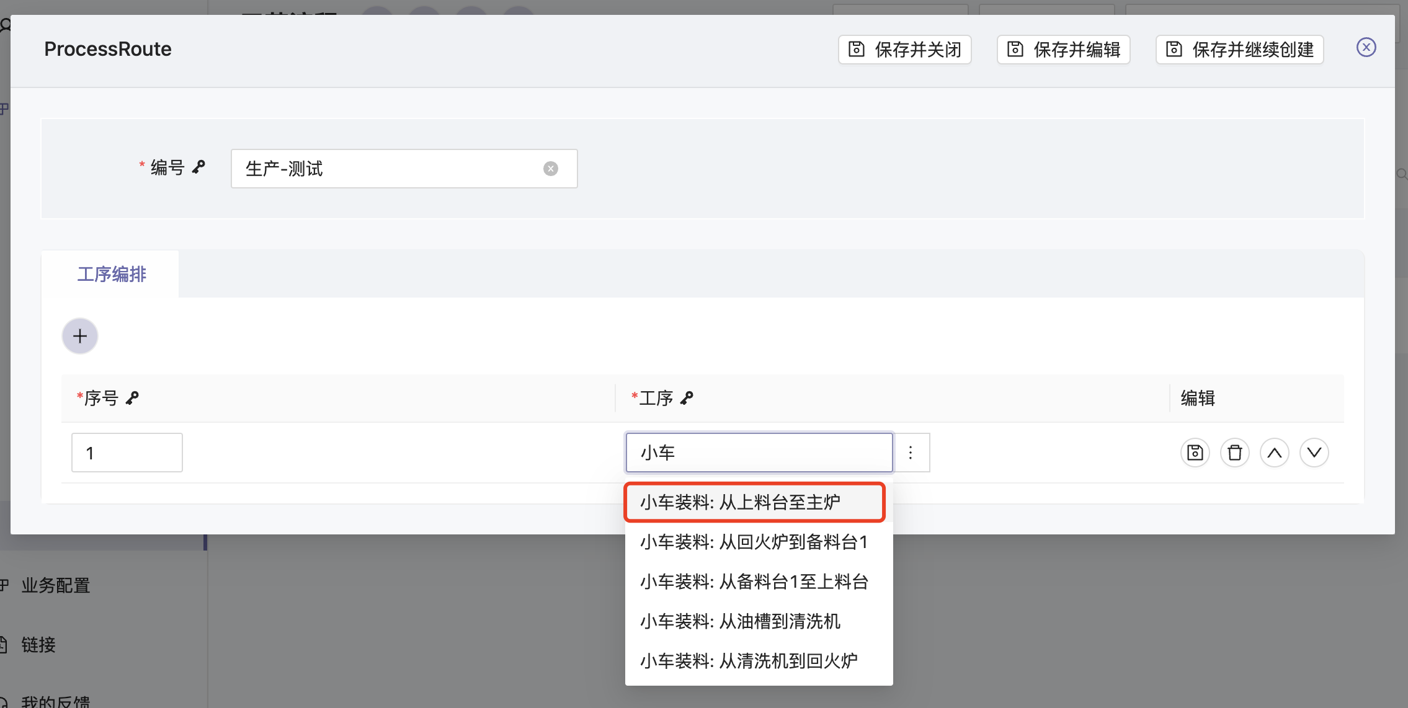1408x708 pixels.
Task: Clear the 编号 field with x icon
Action: [550, 169]
